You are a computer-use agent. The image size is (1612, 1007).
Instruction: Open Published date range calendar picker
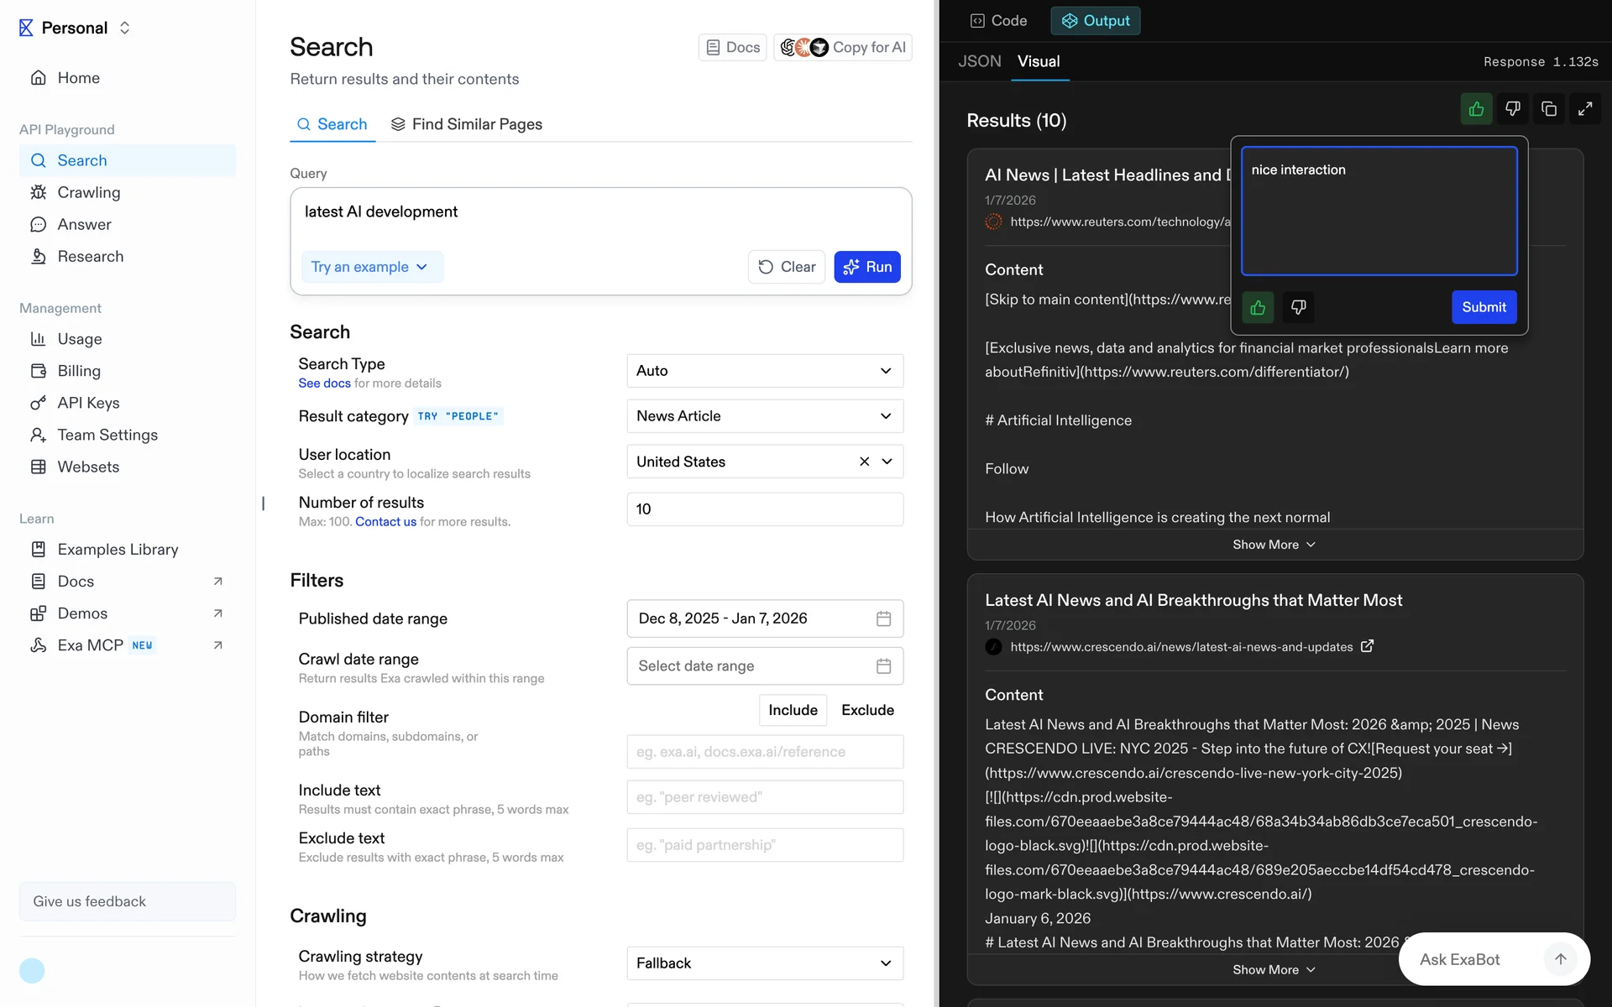click(883, 618)
